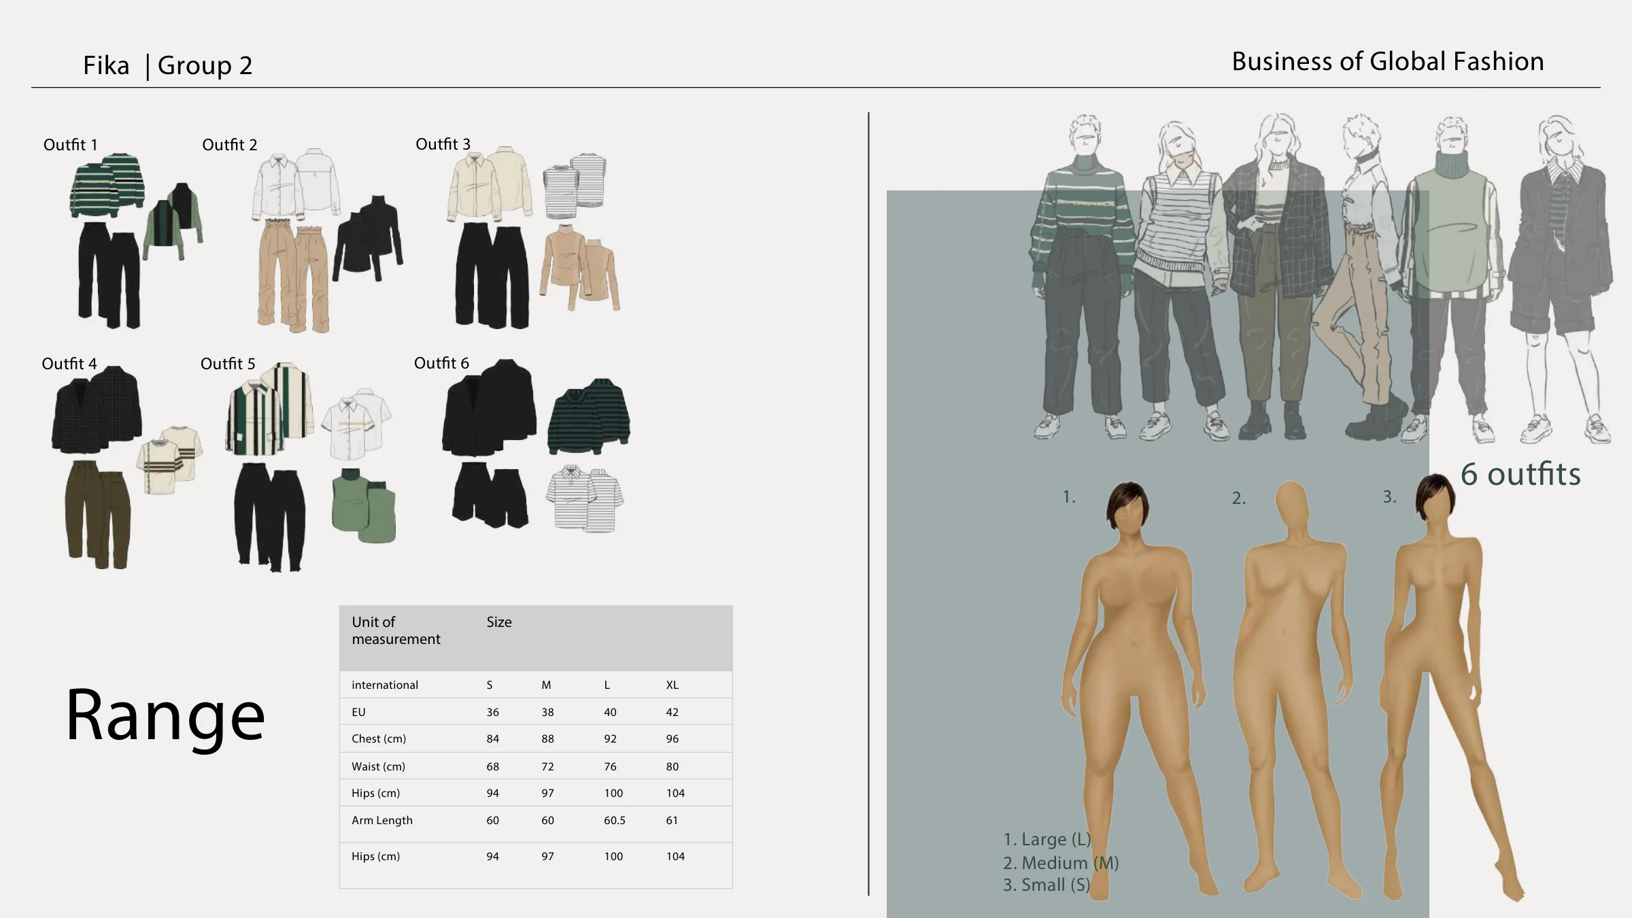Click the "S" cell in international row
The width and height of the screenshot is (1632, 918).
(x=490, y=685)
